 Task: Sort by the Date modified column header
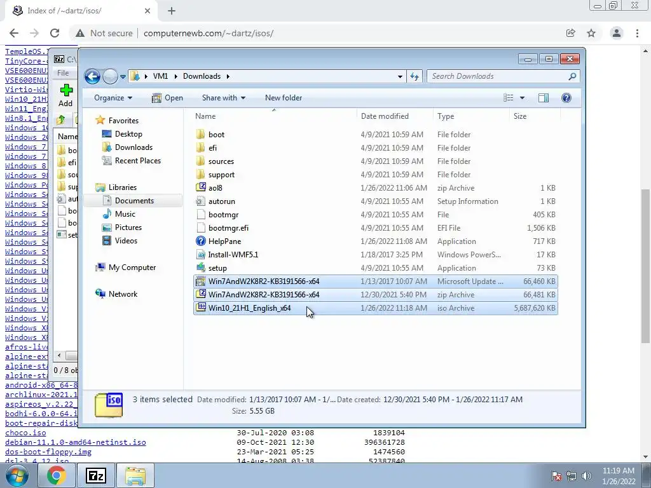[395, 116]
